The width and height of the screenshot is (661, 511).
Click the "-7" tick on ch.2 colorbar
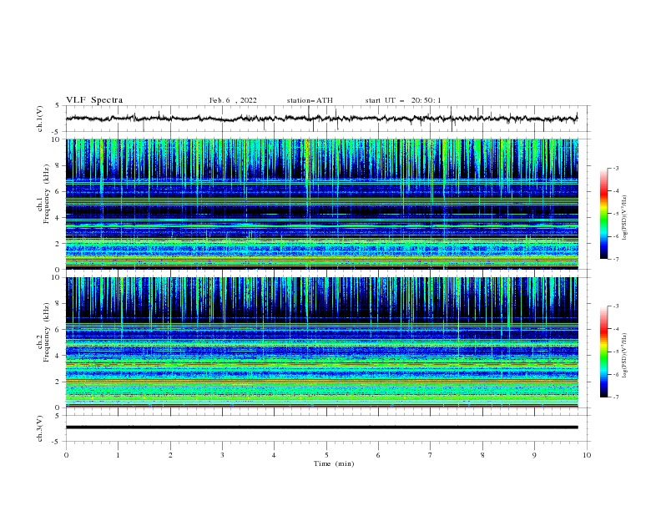point(615,397)
